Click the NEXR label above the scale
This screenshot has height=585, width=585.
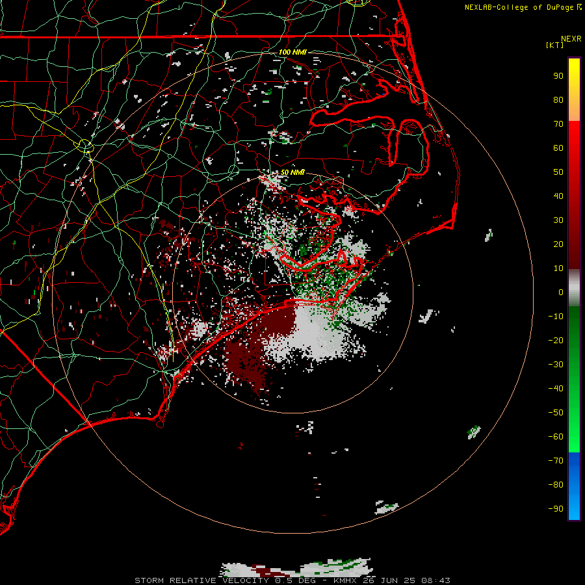(x=571, y=39)
